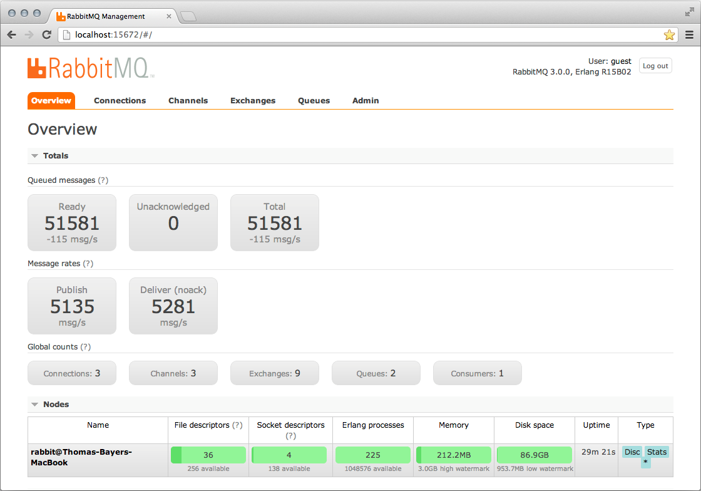
Task: Click the Exchanges: 9 count box
Action: point(275,373)
